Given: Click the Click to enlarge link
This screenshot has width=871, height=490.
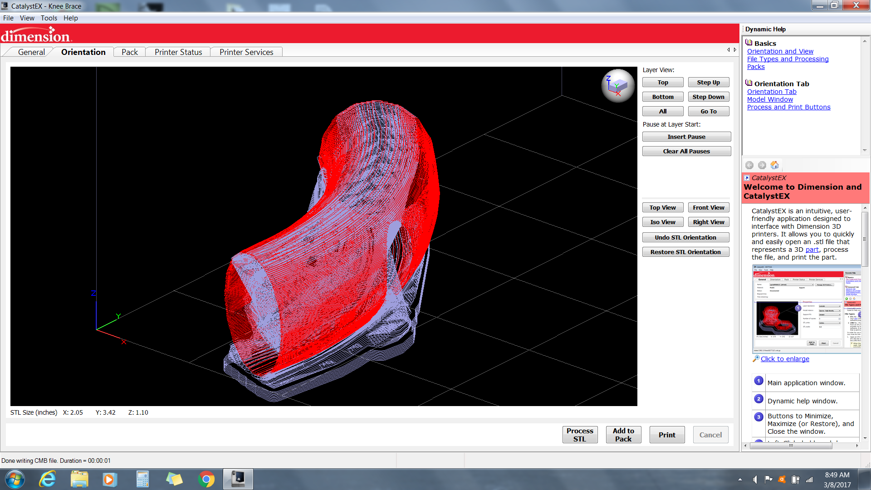Looking at the screenshot, I should coord(785,359).
